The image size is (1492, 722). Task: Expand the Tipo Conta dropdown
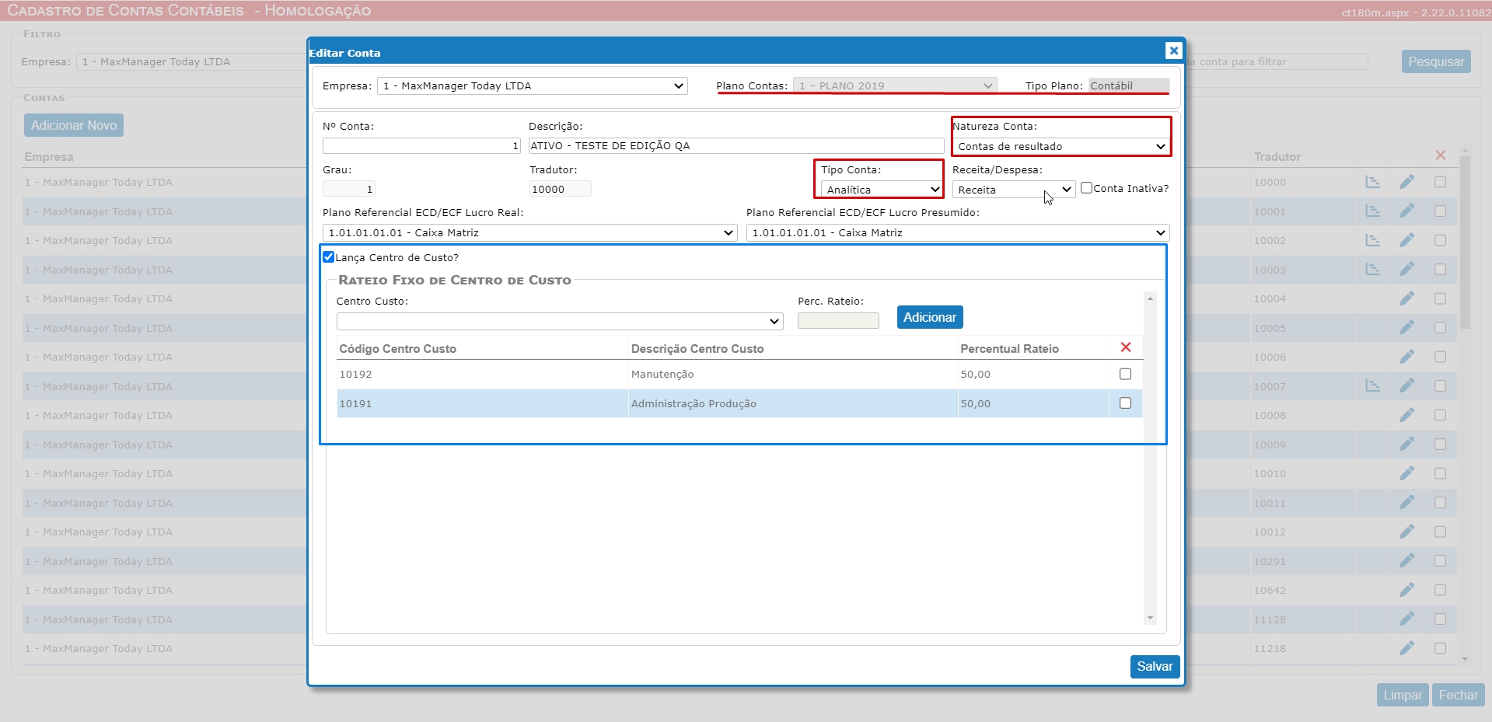pyautogui.click(x=882, y=190)
